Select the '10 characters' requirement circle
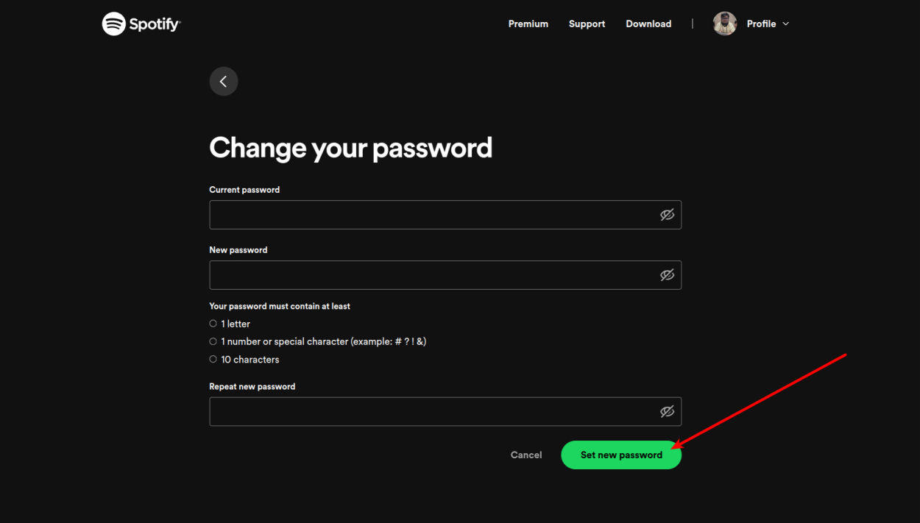This screenshot has width=920, height=523. tap(213, 359)
